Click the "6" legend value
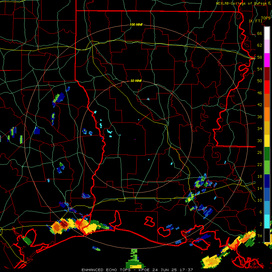 pyautogui.click(x=261, y=212)
